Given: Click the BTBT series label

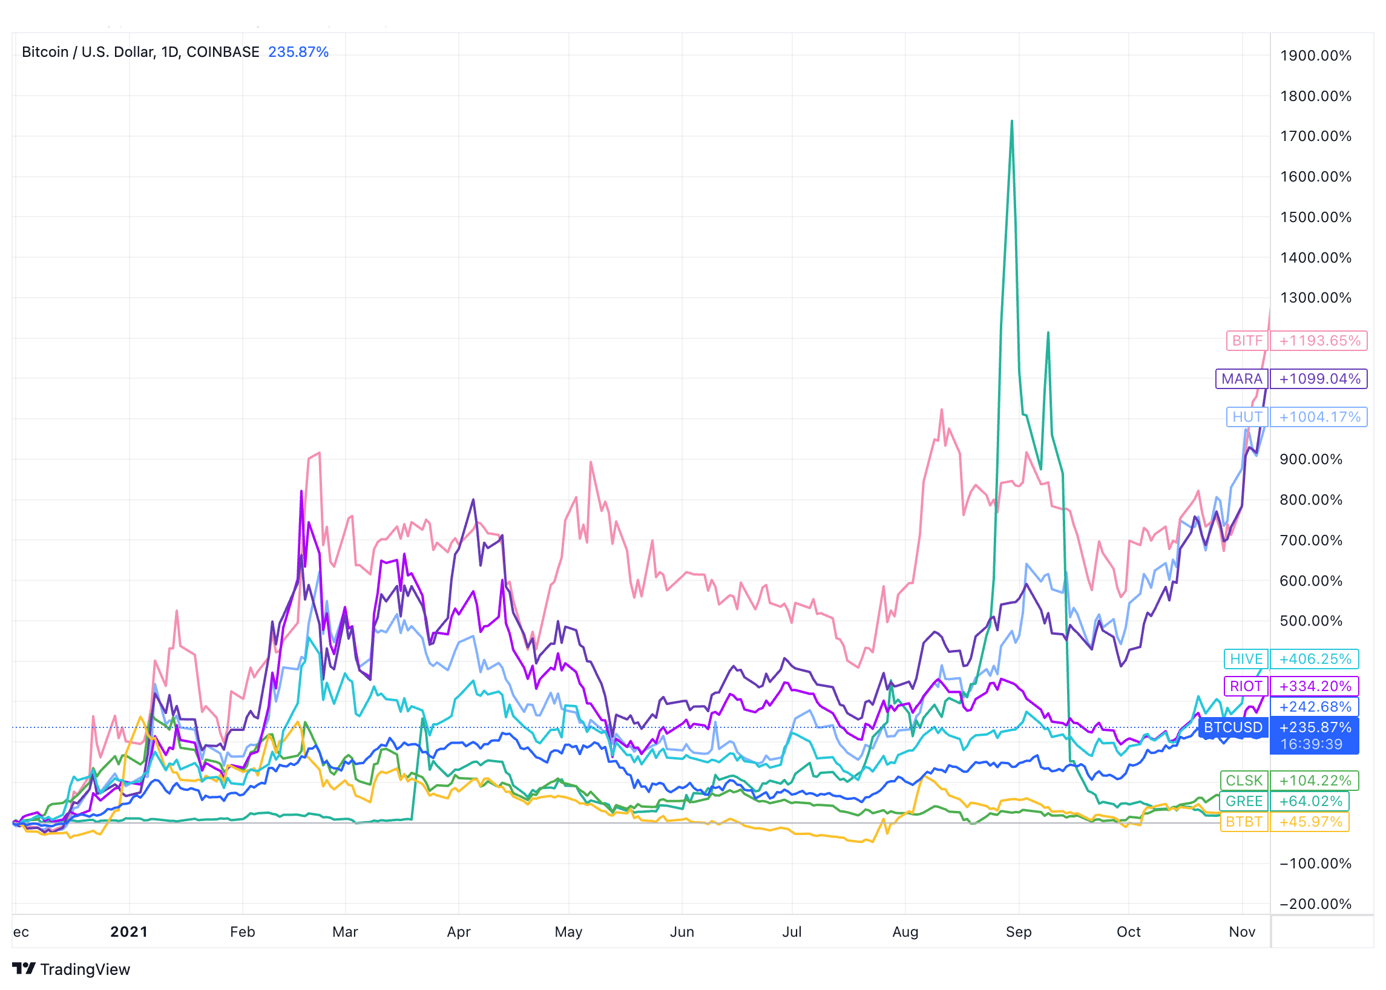Looking at the screenshot, I should [x=1243, y=822].
